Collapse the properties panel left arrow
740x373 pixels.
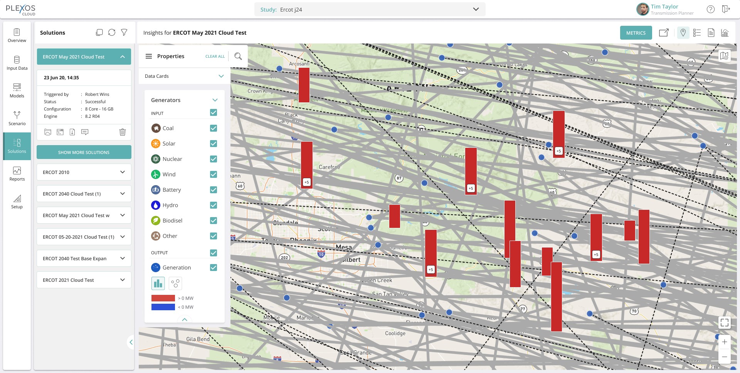coord(131,342)
